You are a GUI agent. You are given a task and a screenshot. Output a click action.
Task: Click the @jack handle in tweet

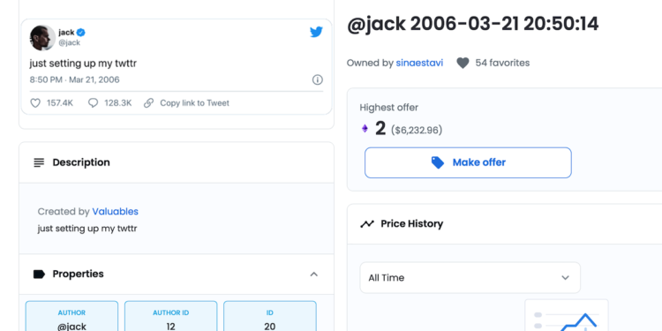point(69,42)
